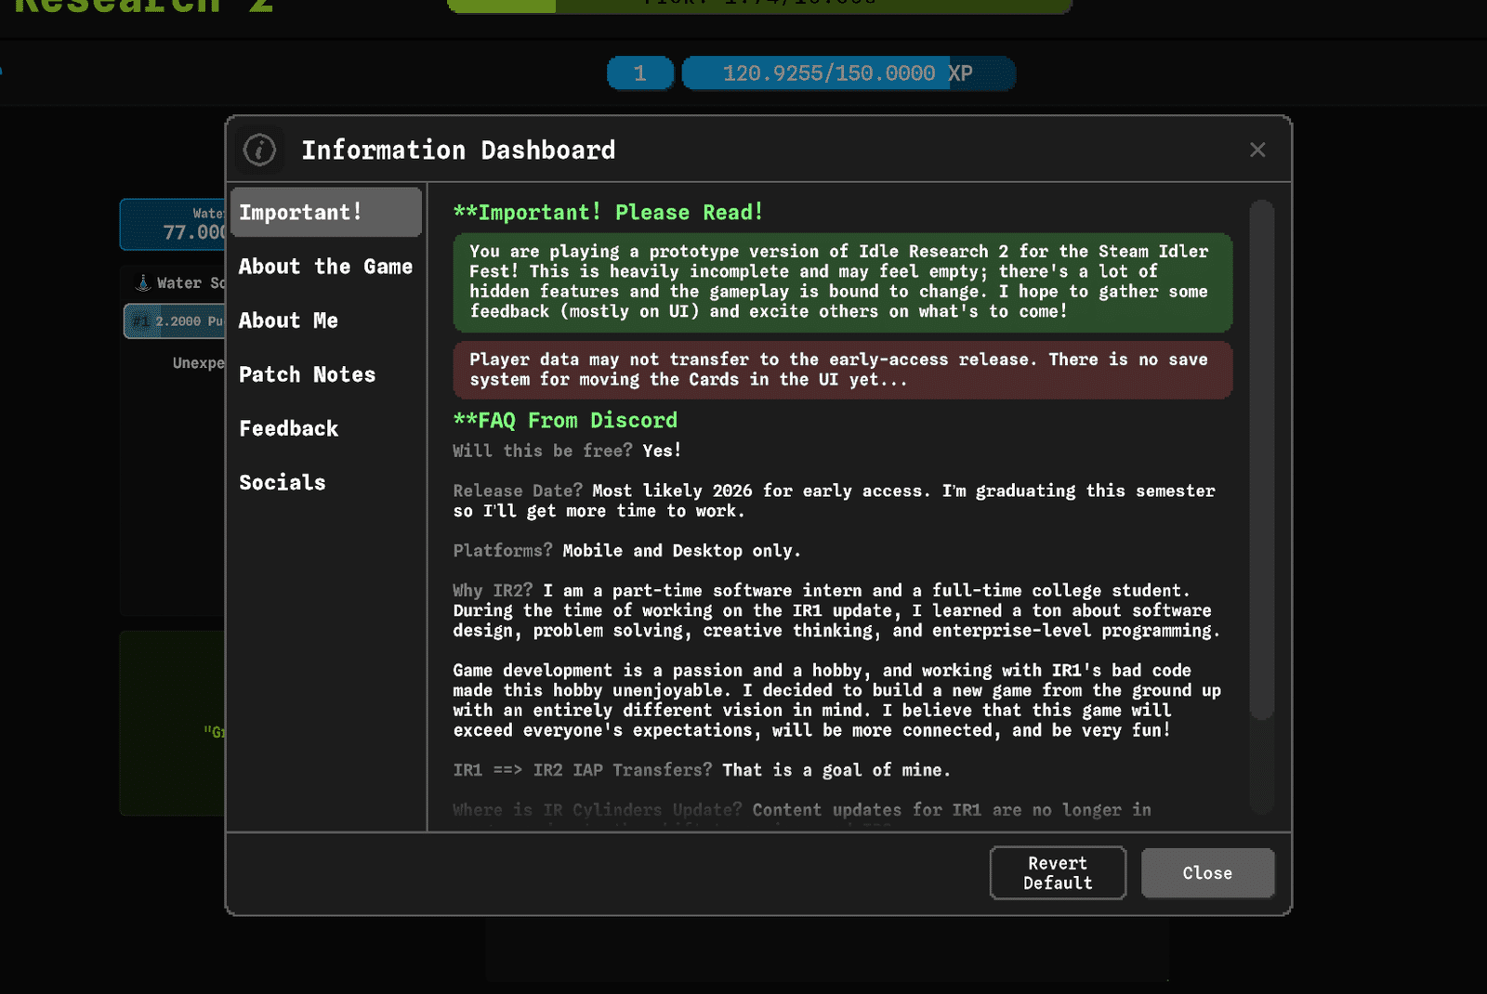Close dialog with the X icon

[x=1257, y=150]
